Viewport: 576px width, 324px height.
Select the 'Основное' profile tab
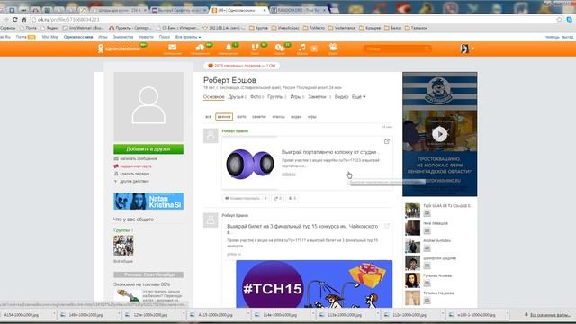pyautogui.click(x=213, y=97)
